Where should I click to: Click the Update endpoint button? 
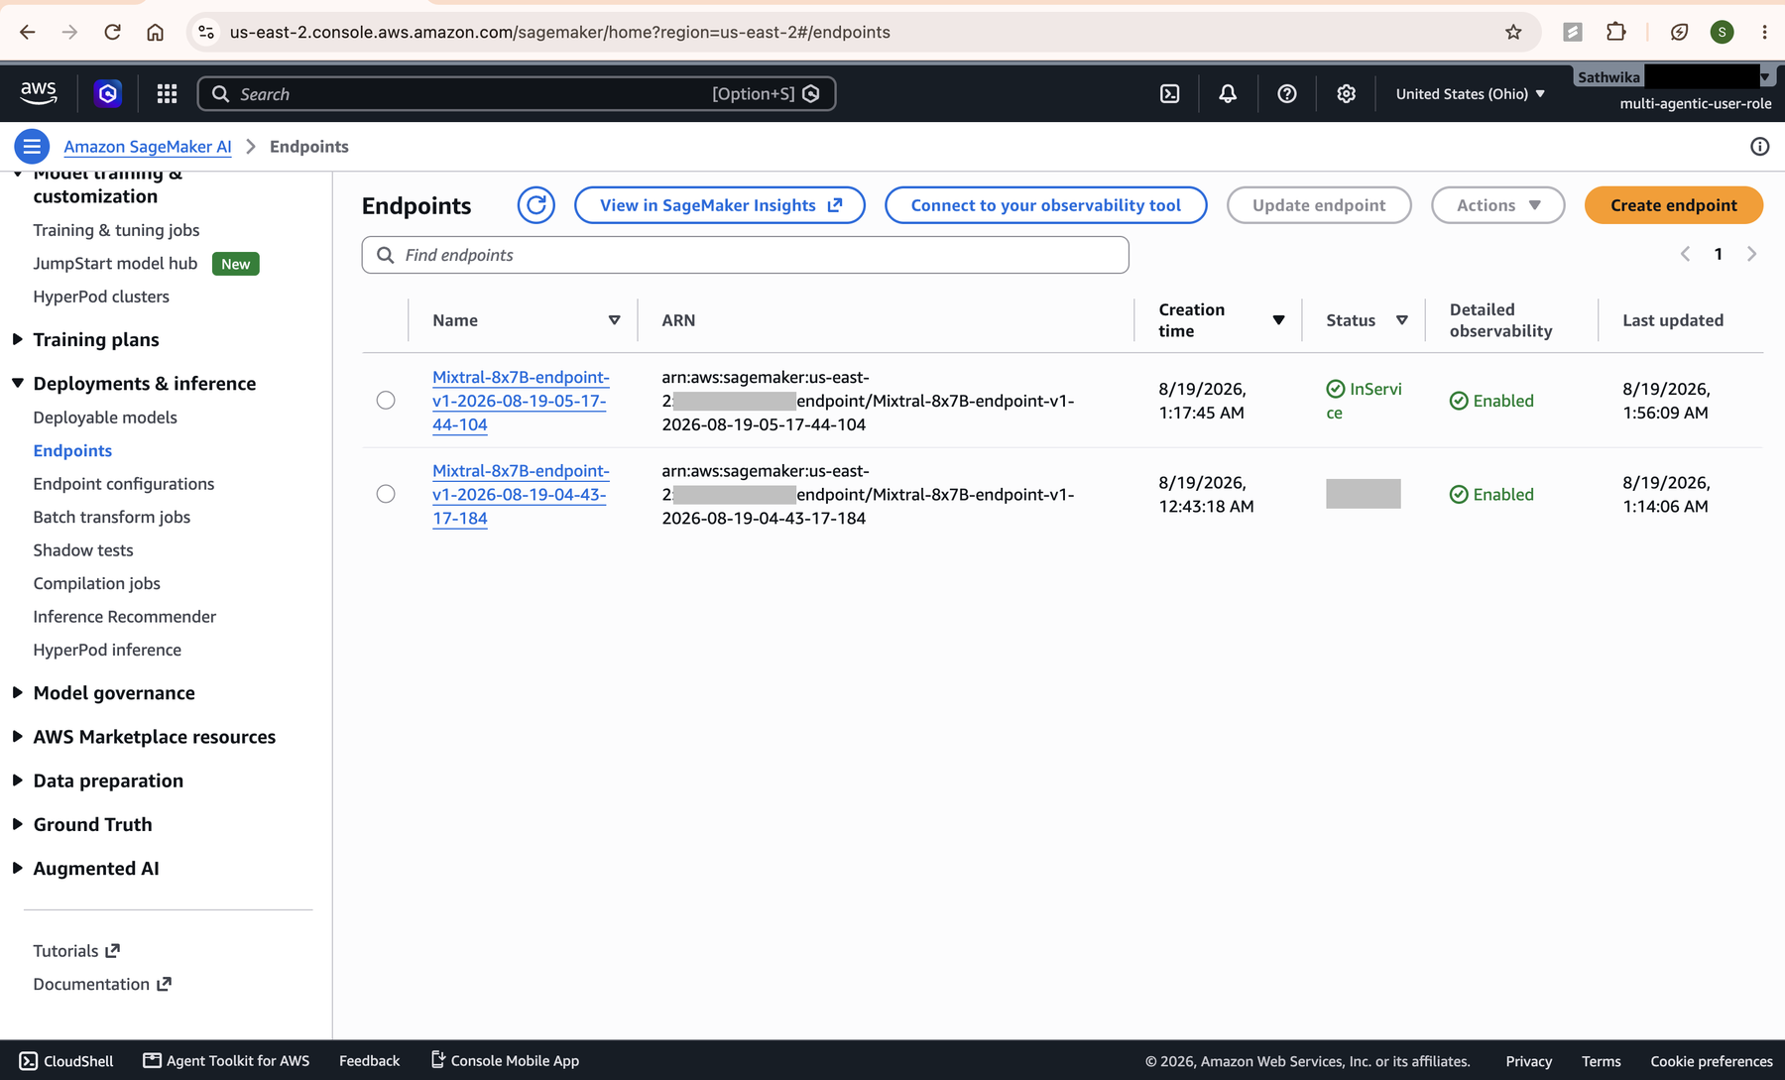(1319, 205)
